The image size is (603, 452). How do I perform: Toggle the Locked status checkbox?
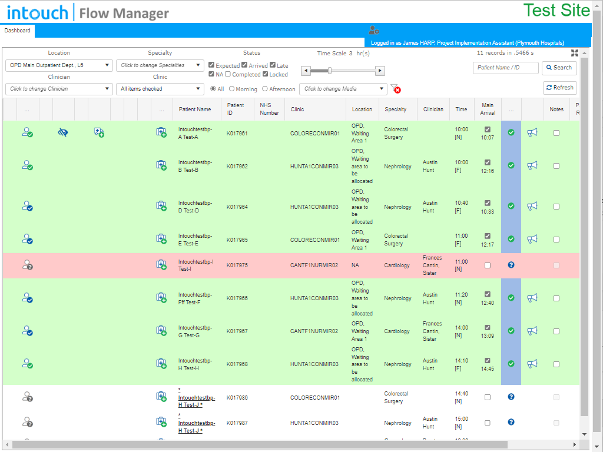pos(265,74)
